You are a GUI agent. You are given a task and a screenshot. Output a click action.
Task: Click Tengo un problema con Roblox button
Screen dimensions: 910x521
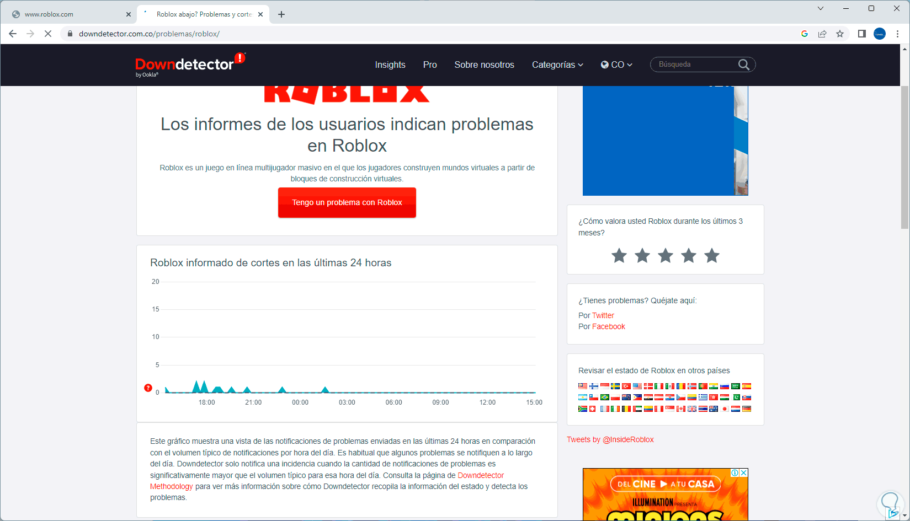(x=347, y=202)
